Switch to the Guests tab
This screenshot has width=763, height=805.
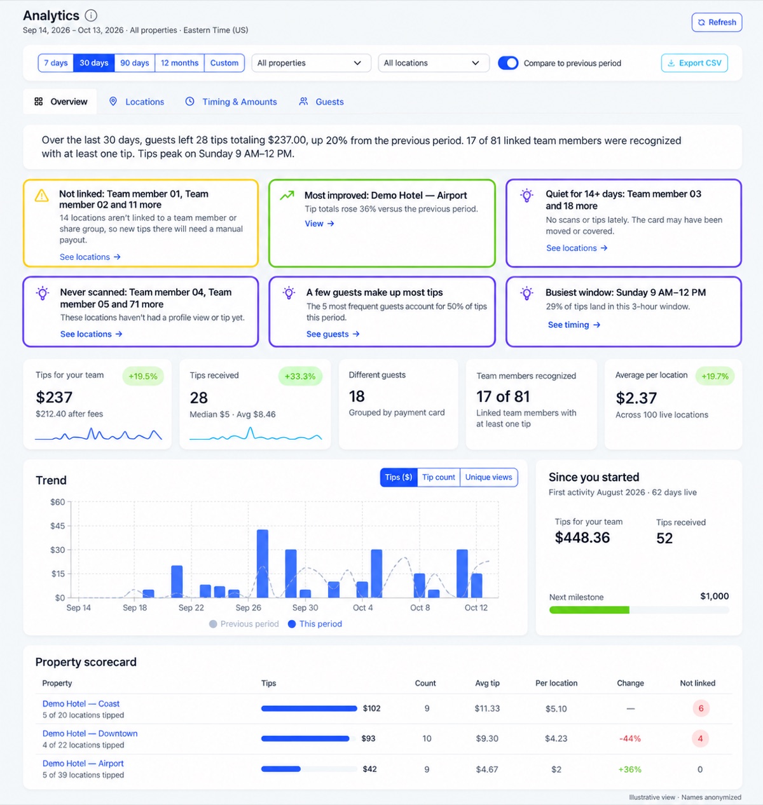(321, 102)
